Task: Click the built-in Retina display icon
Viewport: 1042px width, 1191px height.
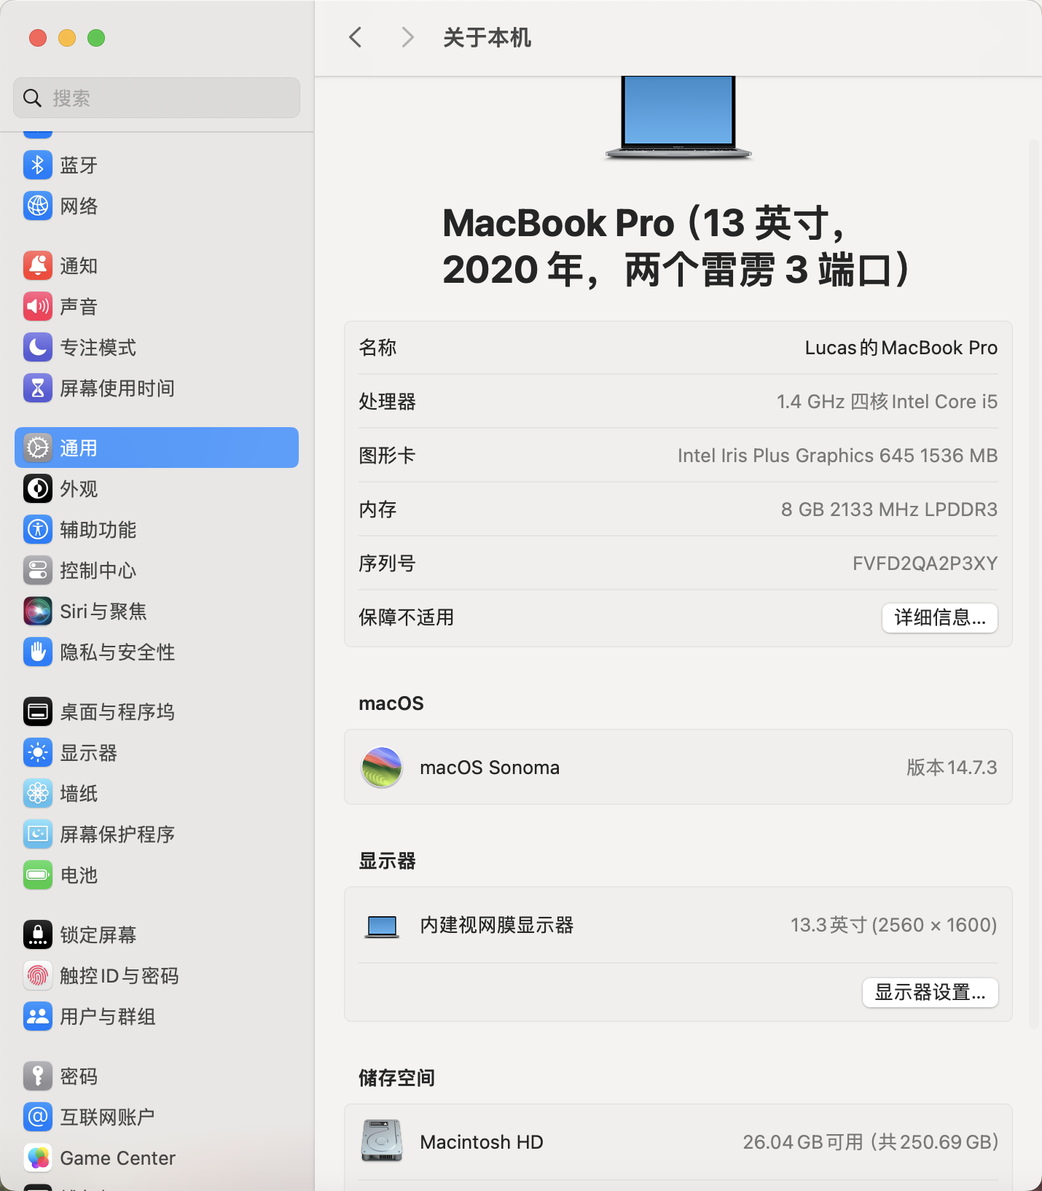Action: click(382, 926)
